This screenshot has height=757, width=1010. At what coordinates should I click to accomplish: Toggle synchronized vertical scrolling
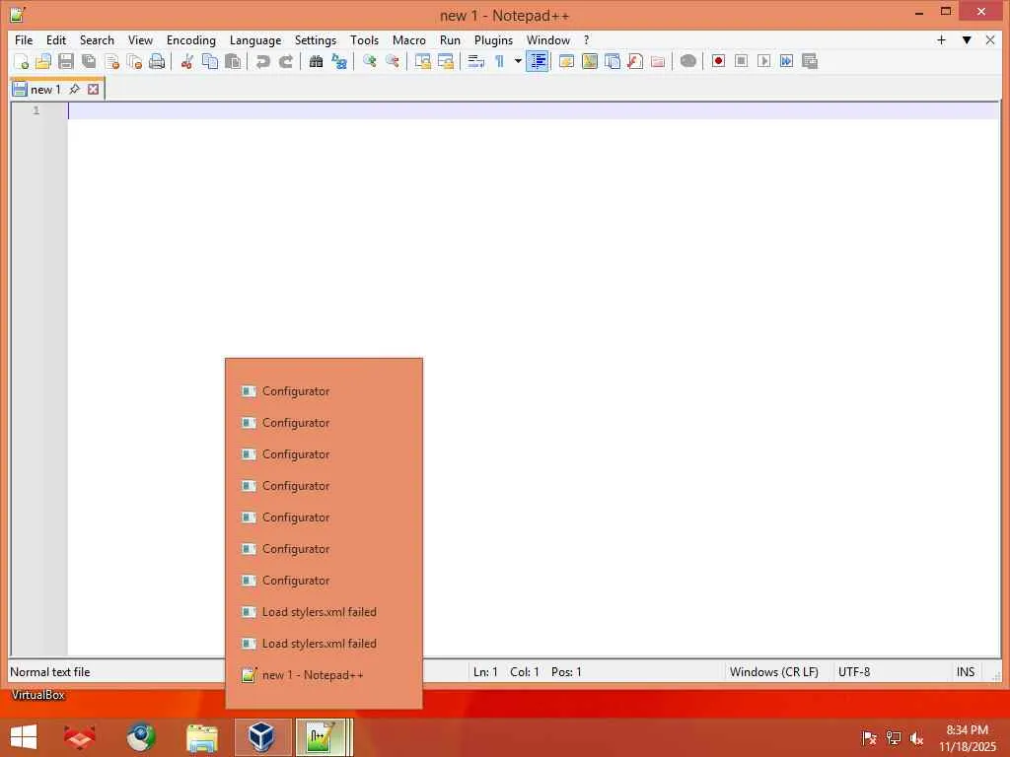(x=422, y=61)
